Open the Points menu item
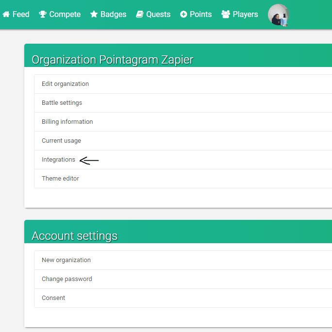 coord(196,14)
